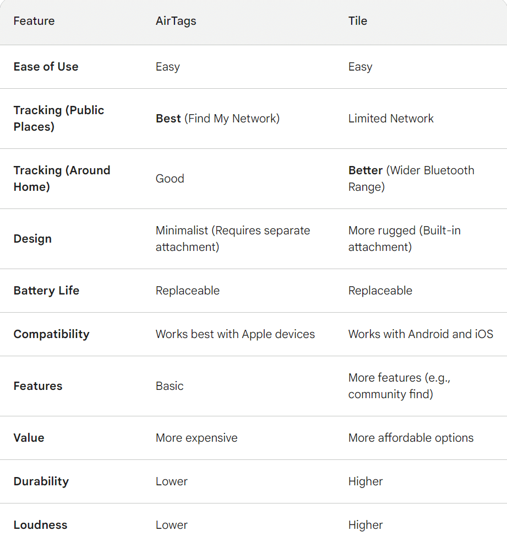Select the Compatibility row label
Viewport: 507px width, 541px height.
coord(52,334)
